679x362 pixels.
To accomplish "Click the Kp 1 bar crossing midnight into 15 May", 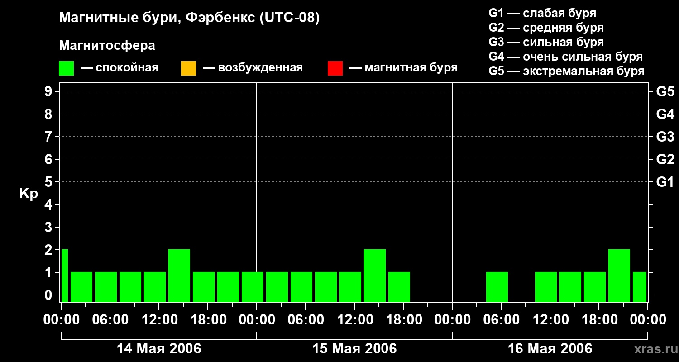I will (x=253, y=287).
